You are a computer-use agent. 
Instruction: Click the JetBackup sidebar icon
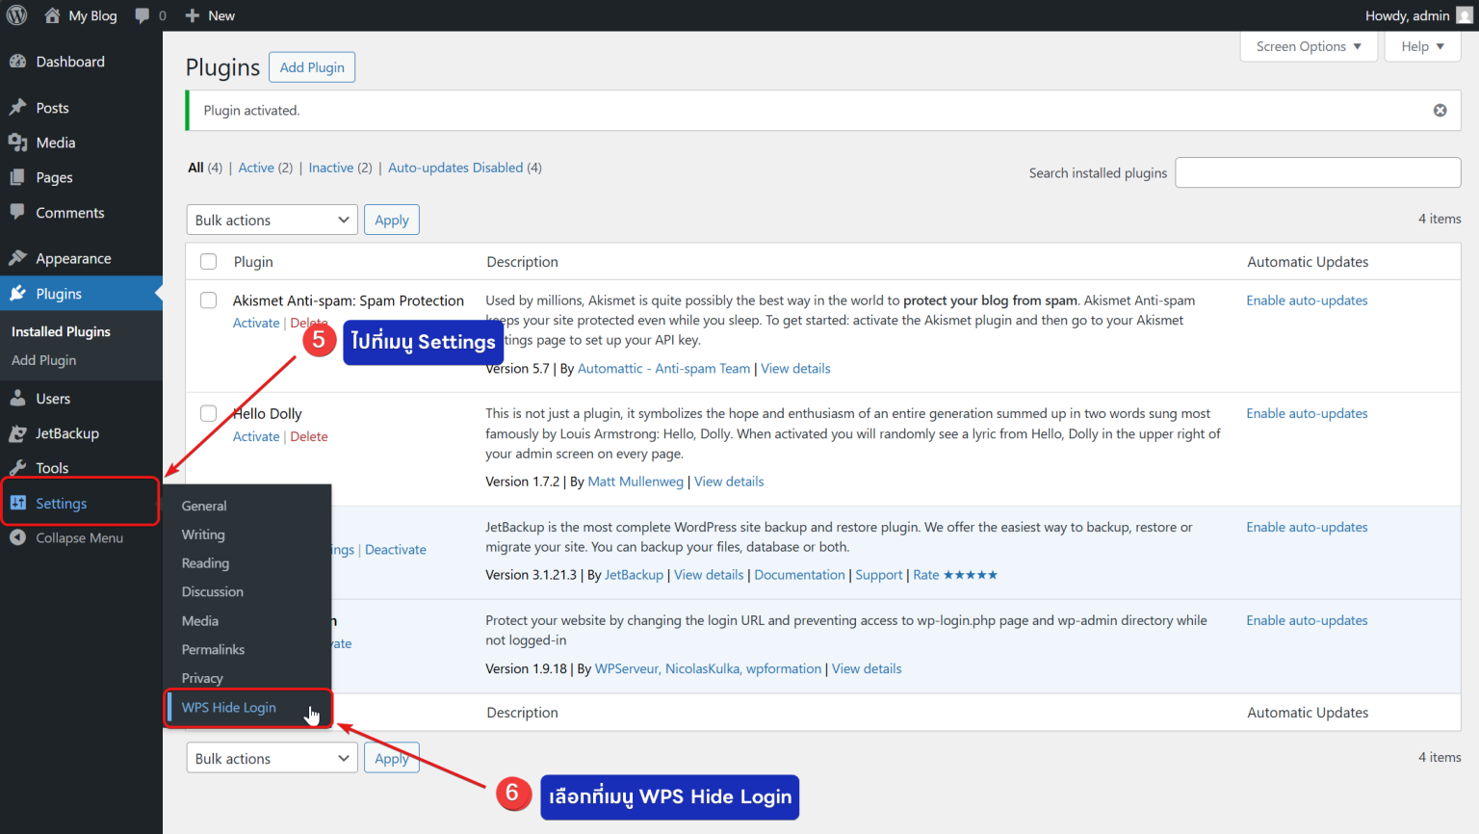pyautogui.click(x=17, y=433)
